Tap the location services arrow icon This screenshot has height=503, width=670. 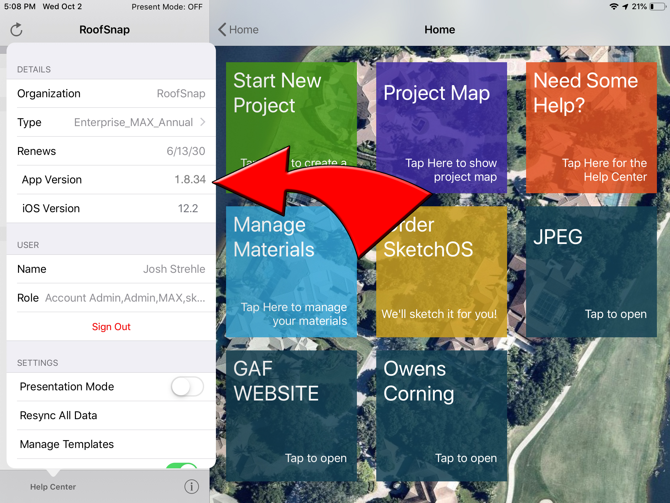625,7
